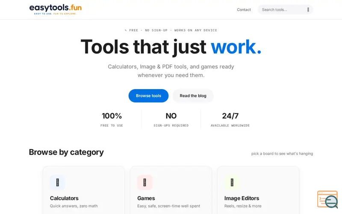The width and height of the screenshot is (342, 214).
Task: Click 'Easy, safe, screen-time well spent' text
Action: coord(168,206)
